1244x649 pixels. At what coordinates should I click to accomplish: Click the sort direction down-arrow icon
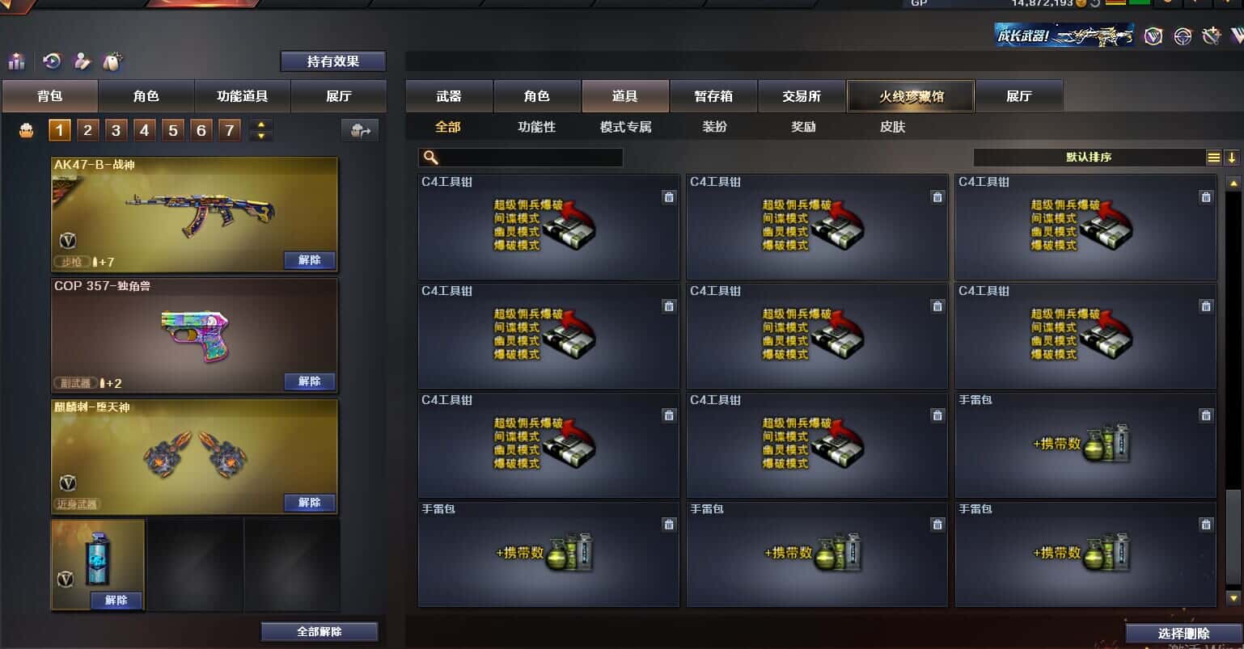[x=1232, y=158]
